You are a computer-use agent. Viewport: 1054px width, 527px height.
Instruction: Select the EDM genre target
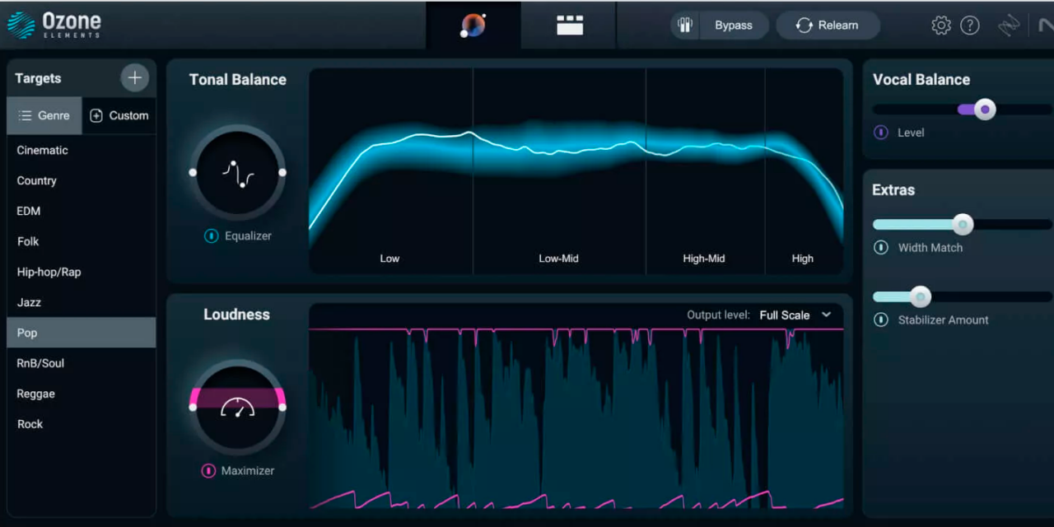(x=28, y=211)
